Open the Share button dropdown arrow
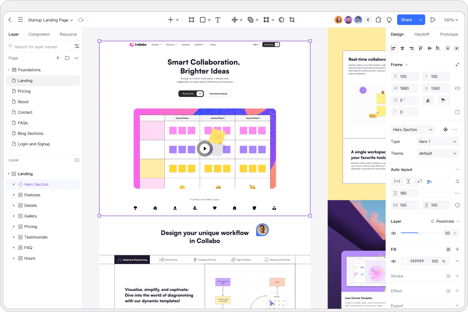This screenshot has width=468, height=312. 420,20
